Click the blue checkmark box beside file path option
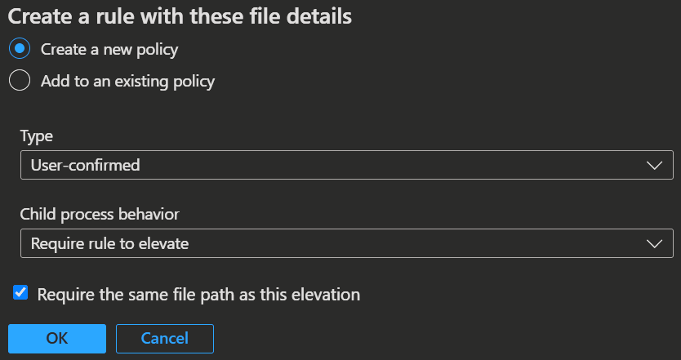The height and width of the screenshot is (360, 681). point(20,293)
